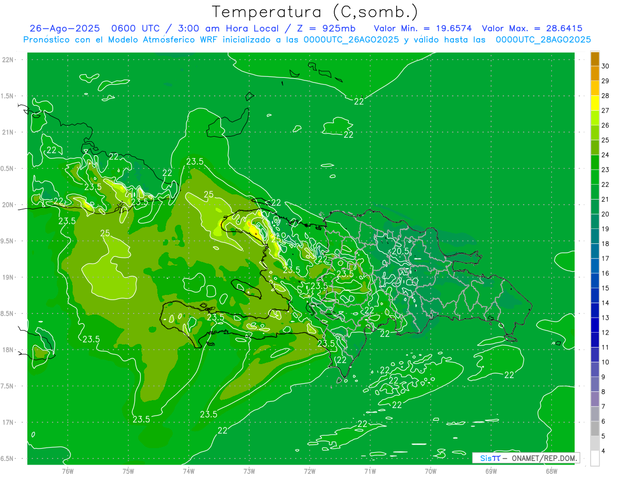Select the valid-until stamp "0000UTC_28AGO2025"
Screen dimensions: 619x478
[x=543, y=40]
